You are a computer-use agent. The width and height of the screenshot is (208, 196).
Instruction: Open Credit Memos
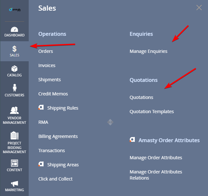pos(53,94)
